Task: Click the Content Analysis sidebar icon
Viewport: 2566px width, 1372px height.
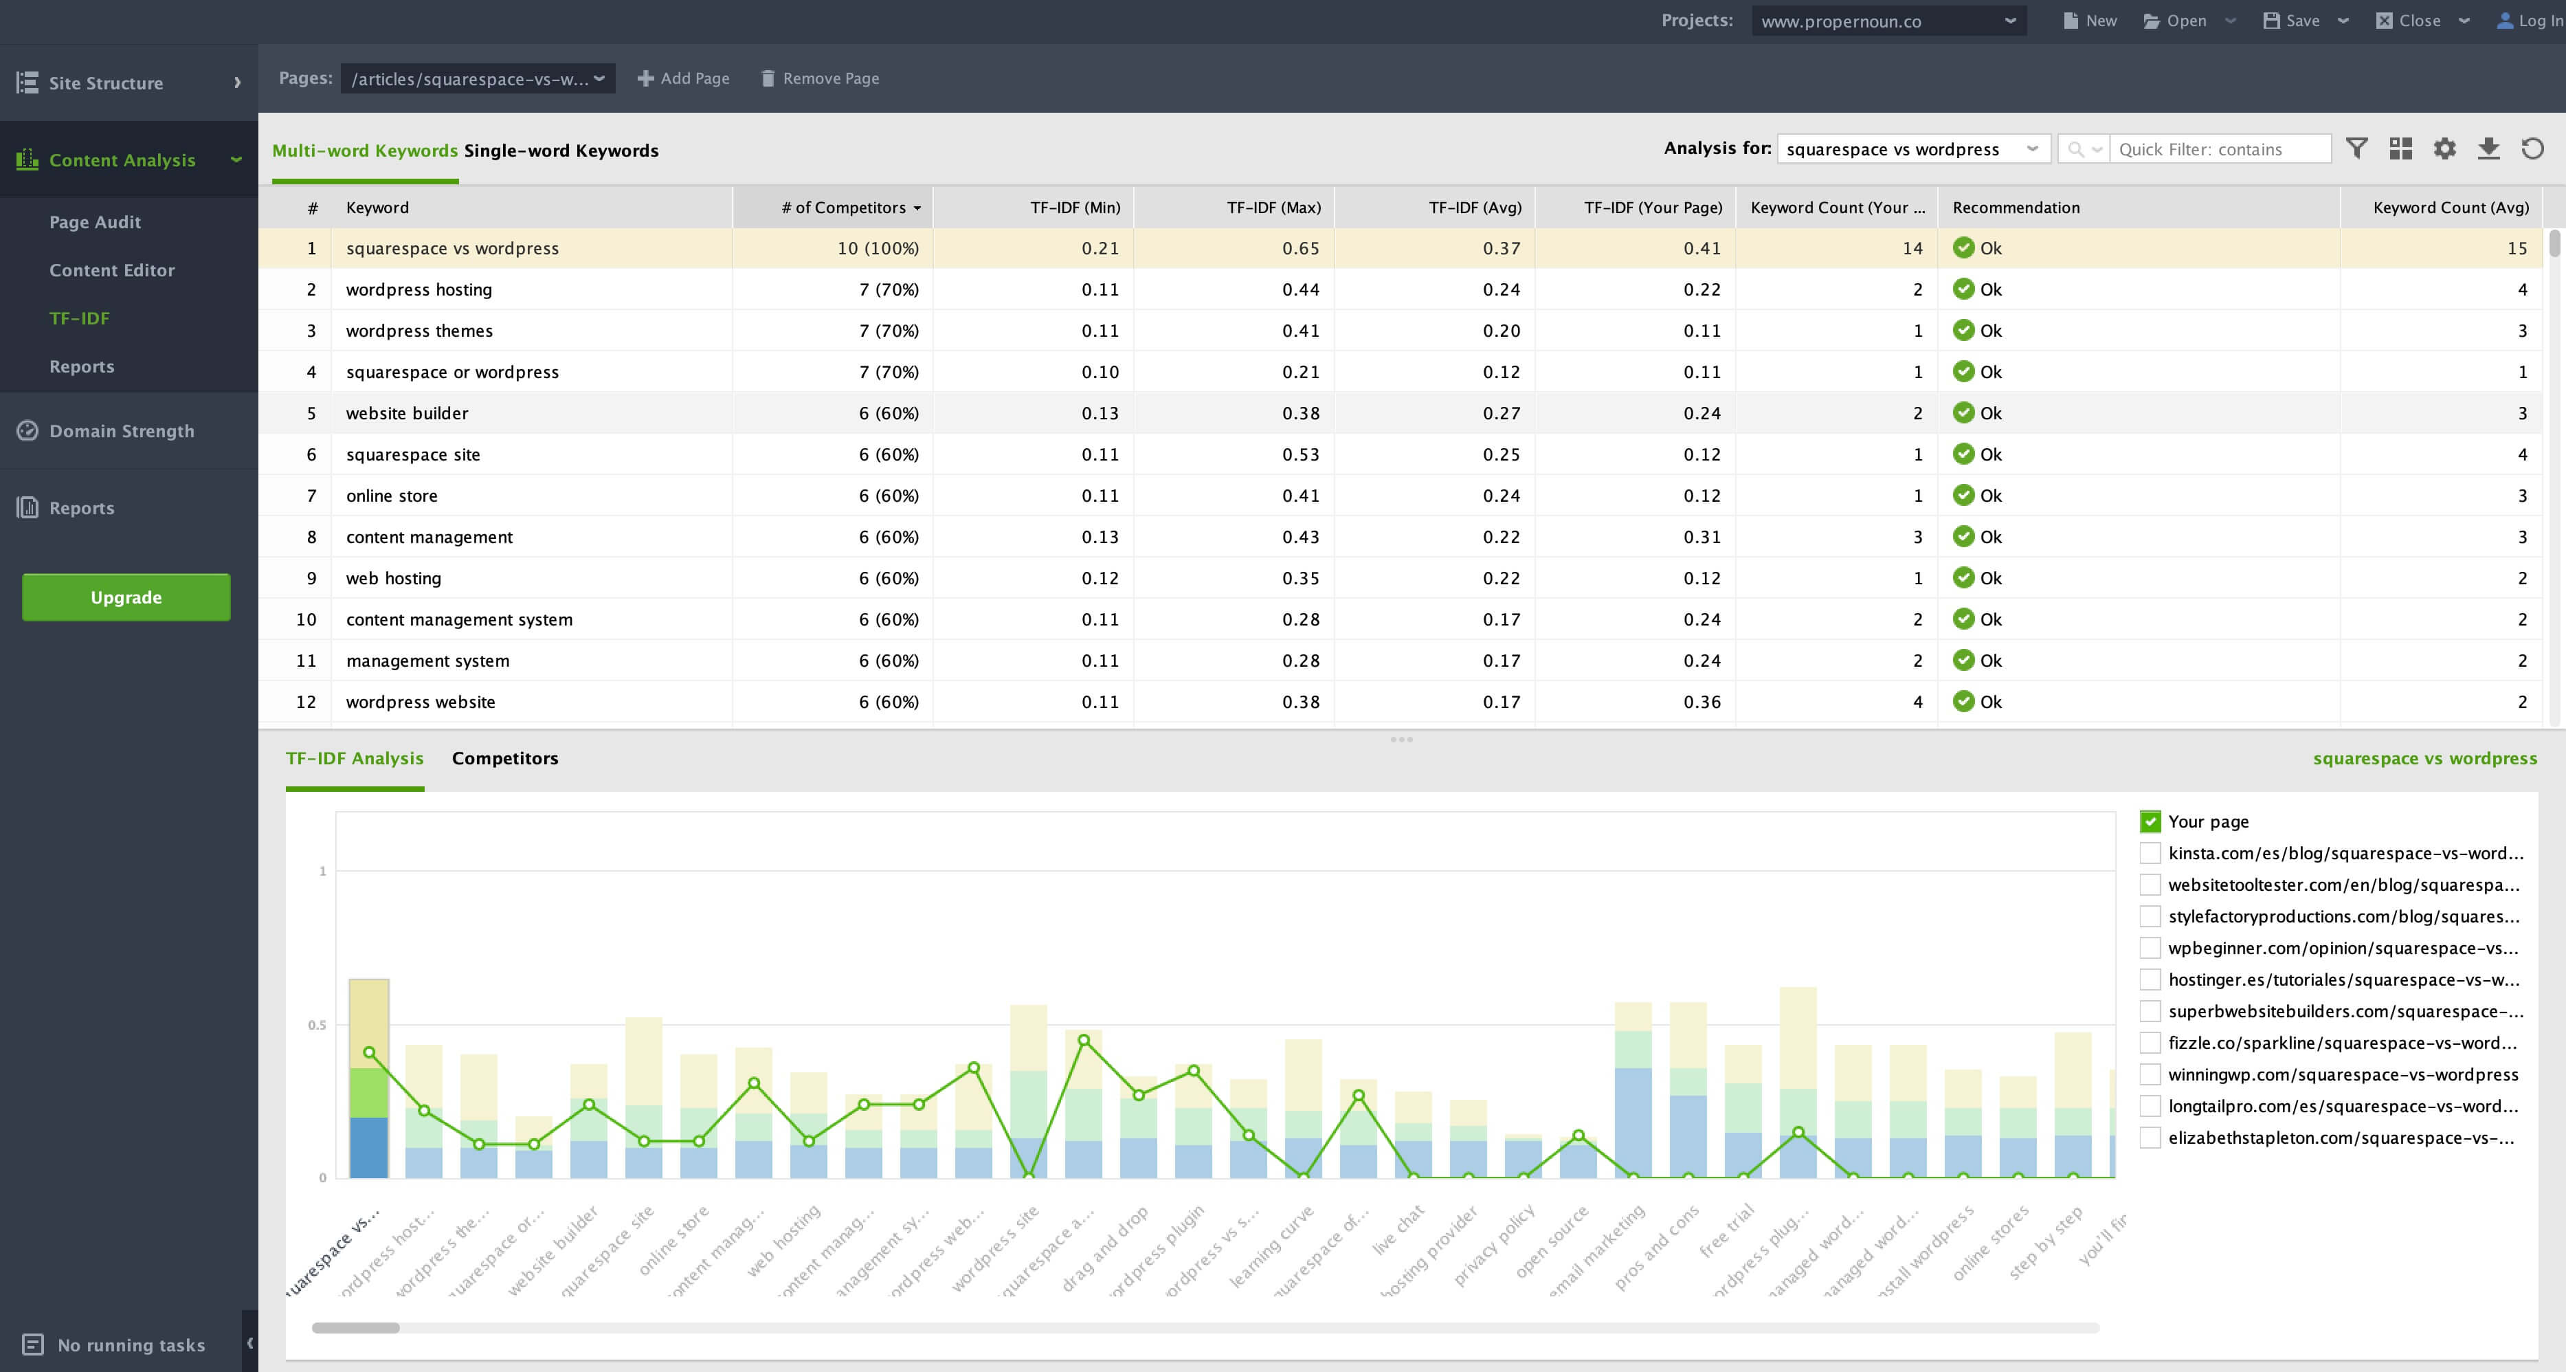Action: point(28,159)
